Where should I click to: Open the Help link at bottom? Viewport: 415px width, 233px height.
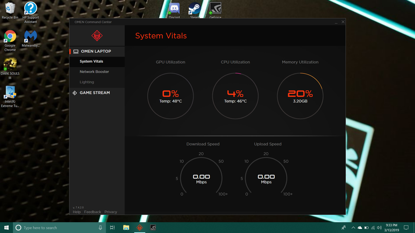77,212
